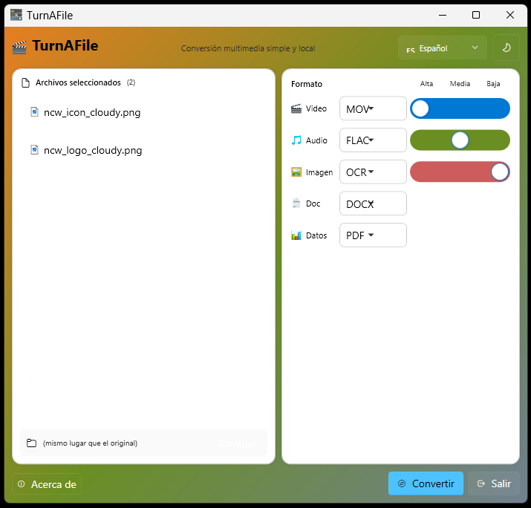531x508 pixels.
Task: Select ncw_logo_cloudy.png in the file list
Action: 93,150
